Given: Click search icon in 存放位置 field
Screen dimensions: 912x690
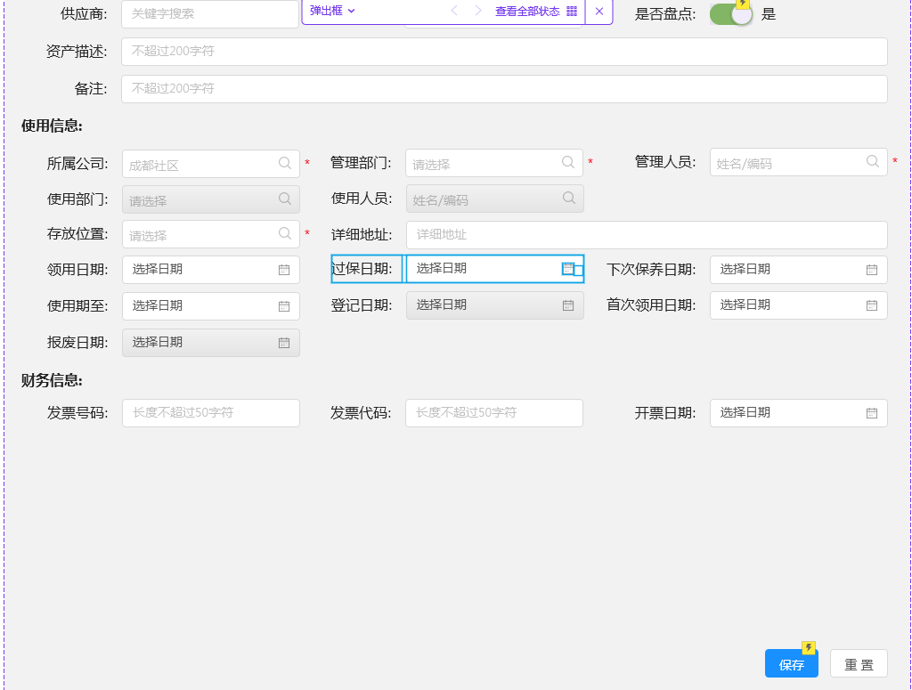Looking at the screenshot, I should tap(285, 233).
